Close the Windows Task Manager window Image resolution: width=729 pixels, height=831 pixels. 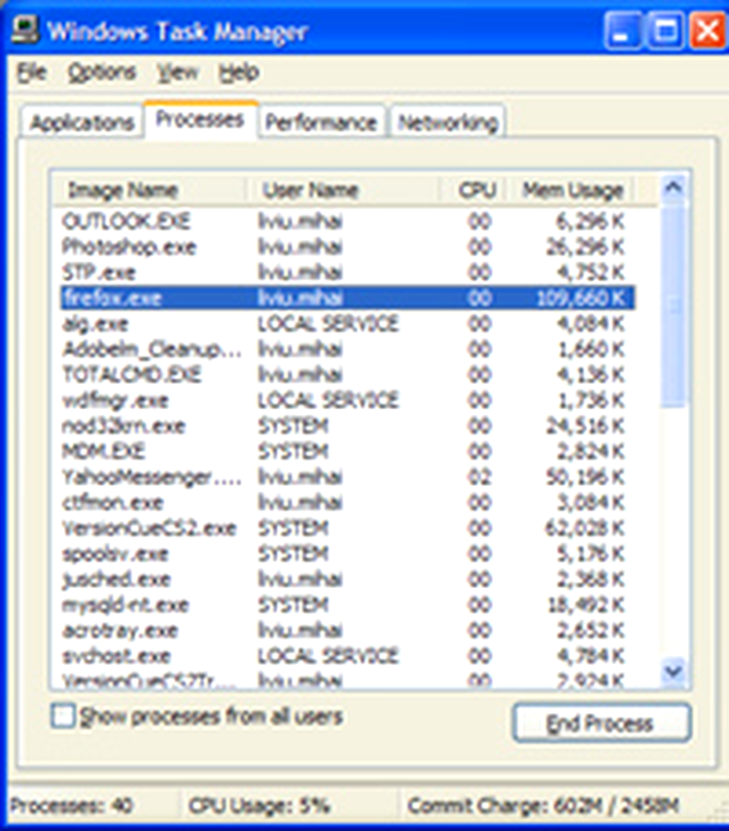point(708,31)
